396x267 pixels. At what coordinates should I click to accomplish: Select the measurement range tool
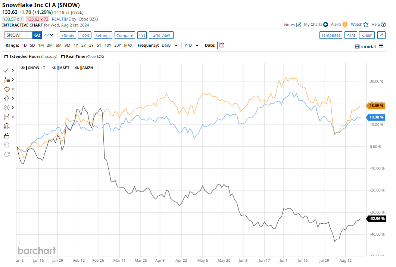[7, 117]
